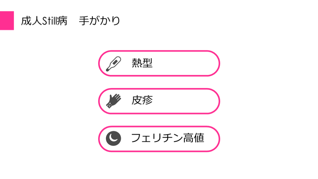Click the crescent moon icon
This screenshot has width=318, height=179.
(113, 138)
